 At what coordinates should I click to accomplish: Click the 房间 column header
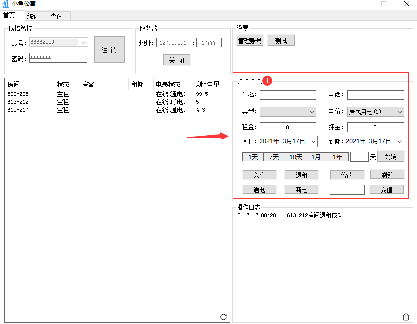(x=30, y=84)
